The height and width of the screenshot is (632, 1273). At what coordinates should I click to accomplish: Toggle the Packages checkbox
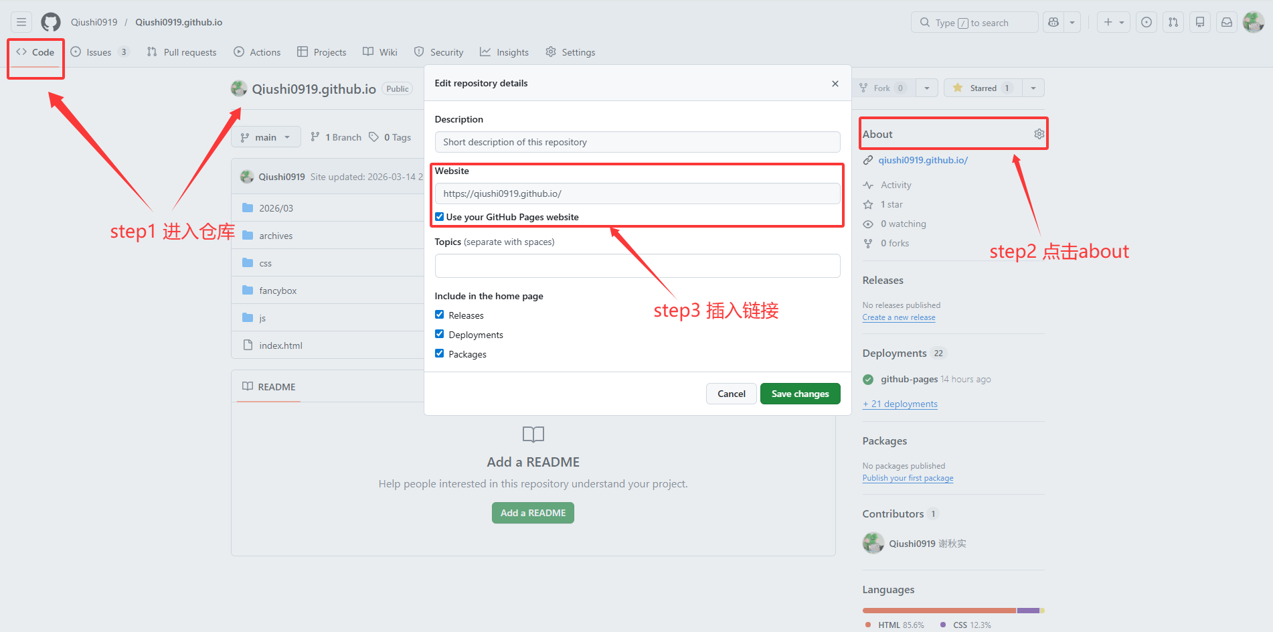click(x=440, y=353)
